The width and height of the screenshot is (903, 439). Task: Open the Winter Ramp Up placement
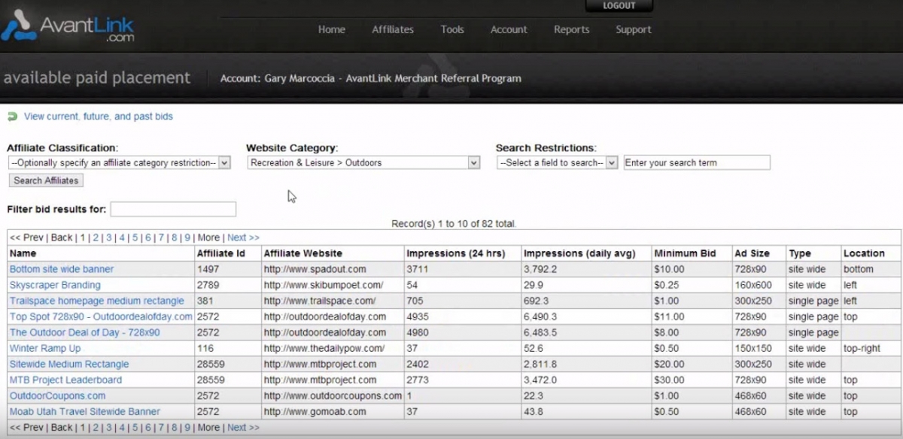45,348
